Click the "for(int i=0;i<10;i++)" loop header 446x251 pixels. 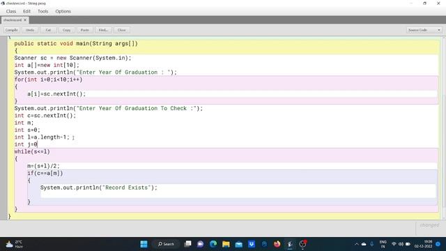click(48, 79)
